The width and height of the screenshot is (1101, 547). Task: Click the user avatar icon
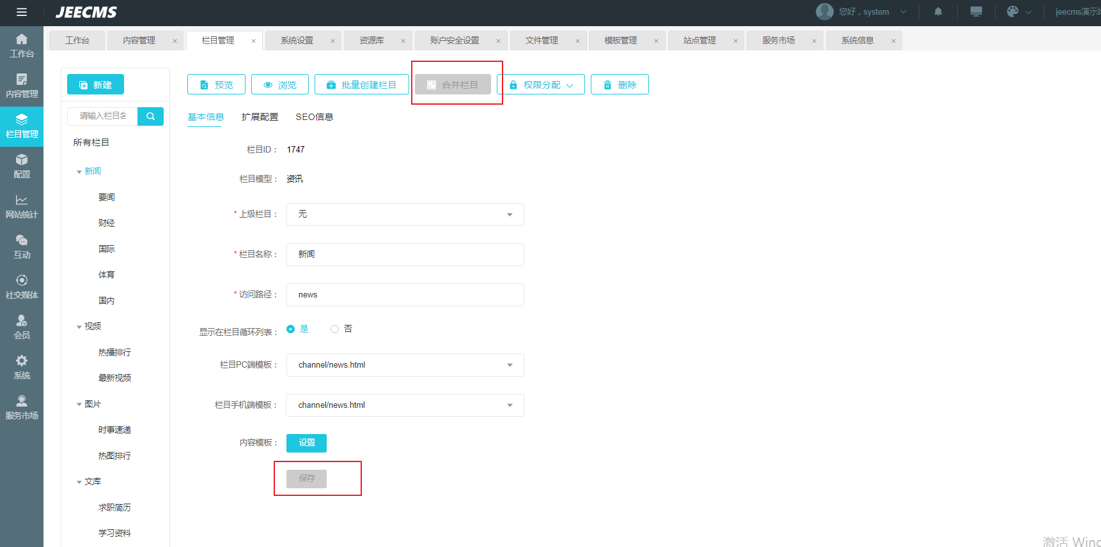point(825,11)
